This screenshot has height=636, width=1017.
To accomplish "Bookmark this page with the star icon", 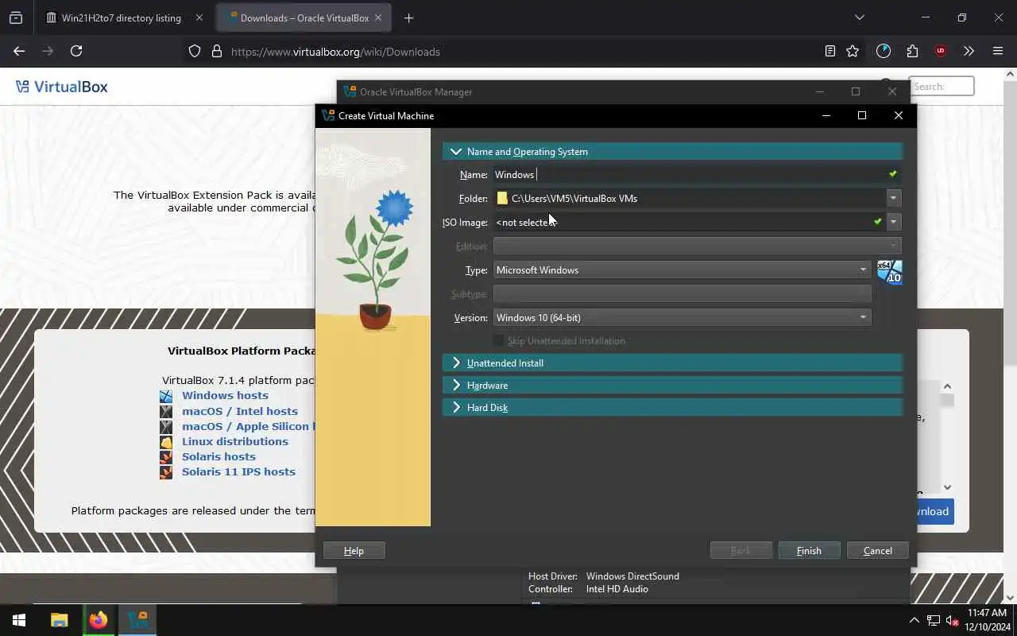I will pos(853,51).
